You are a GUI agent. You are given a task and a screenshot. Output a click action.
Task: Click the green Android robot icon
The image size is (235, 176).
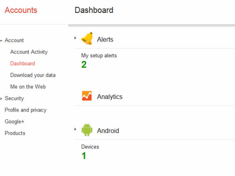(x=87, y=130)
